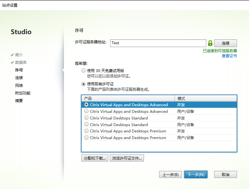Open the 查看证书 view certificate link
Image resolution: width=249 pixels, height=189 pixels.
229,56
